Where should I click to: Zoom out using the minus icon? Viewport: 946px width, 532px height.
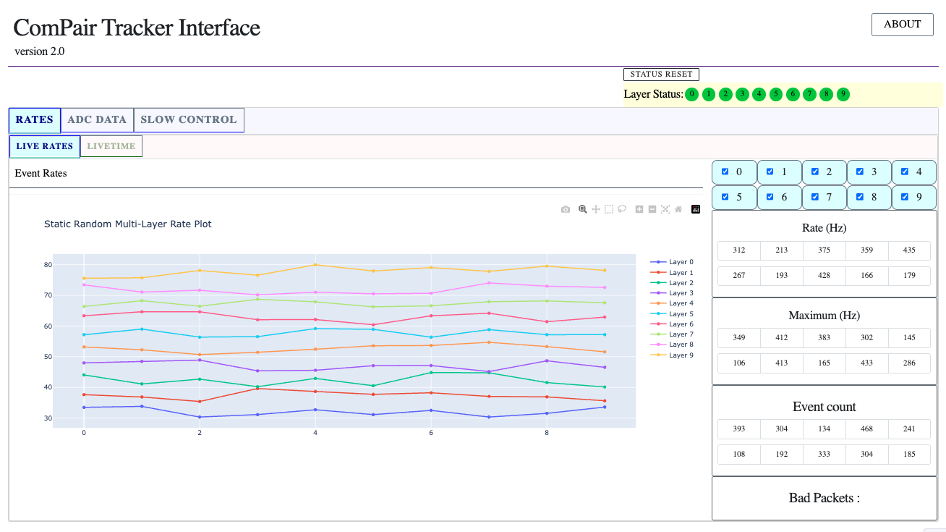[652, 209]
